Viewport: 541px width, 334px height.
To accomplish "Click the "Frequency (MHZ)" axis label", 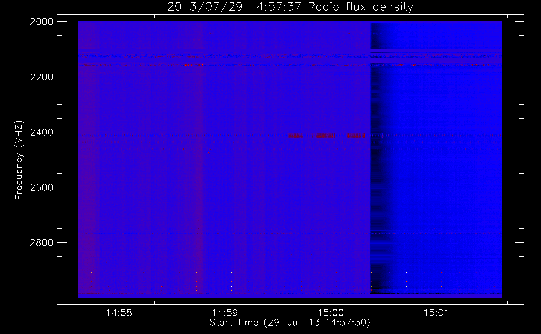I will tap(19, 160).
